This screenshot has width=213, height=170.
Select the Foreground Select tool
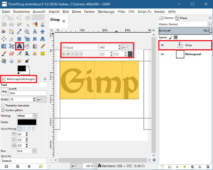tap(4, 32)
